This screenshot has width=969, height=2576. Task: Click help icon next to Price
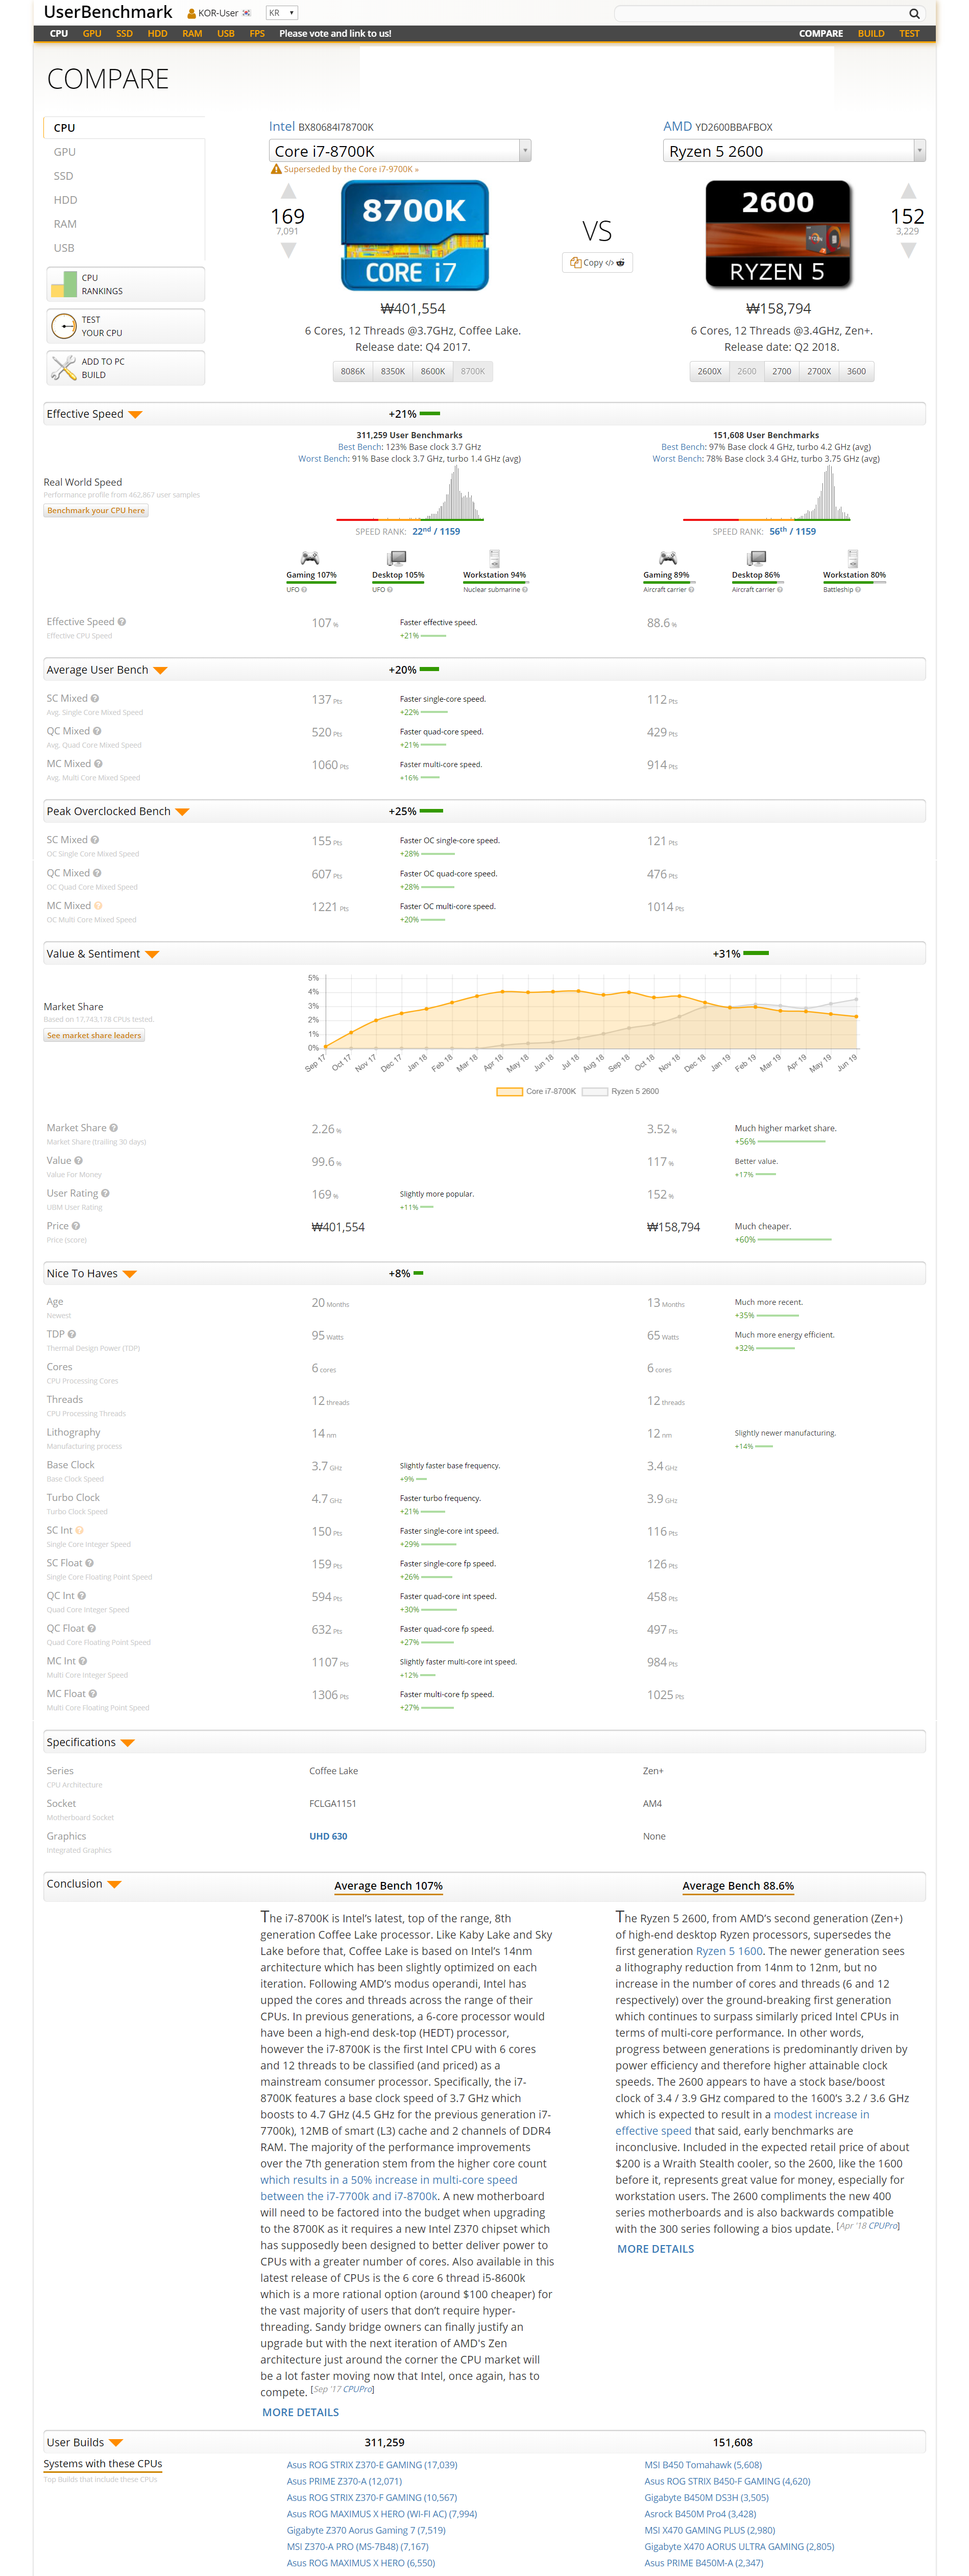pyautogui.click(x=75, y=1226)
